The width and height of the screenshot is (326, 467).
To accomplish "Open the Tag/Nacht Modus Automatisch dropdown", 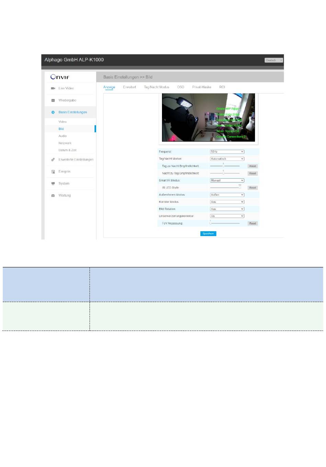I will [x=227, y=159].
